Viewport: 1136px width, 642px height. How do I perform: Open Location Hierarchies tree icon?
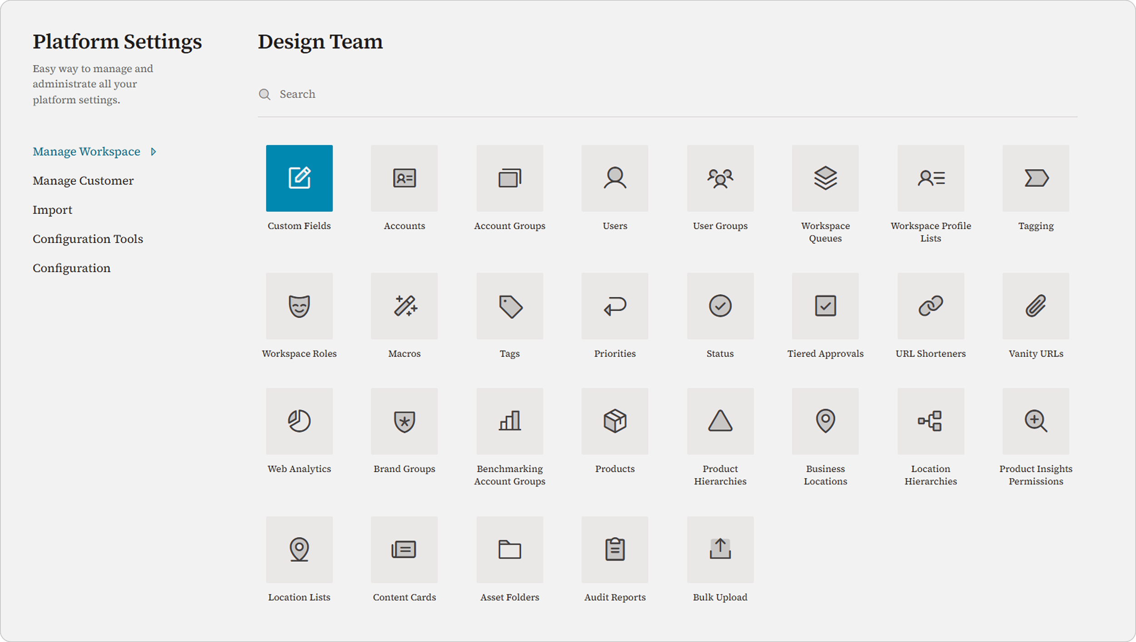[931, 421]
